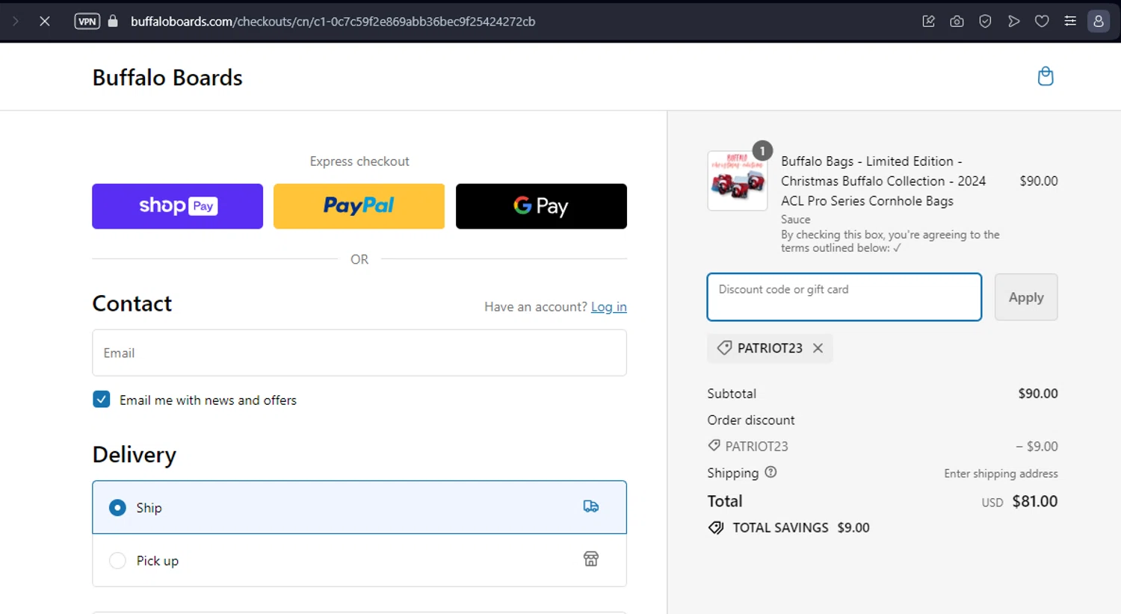Click the tag icon in PATRIOT23 chip

coord(724,348)
